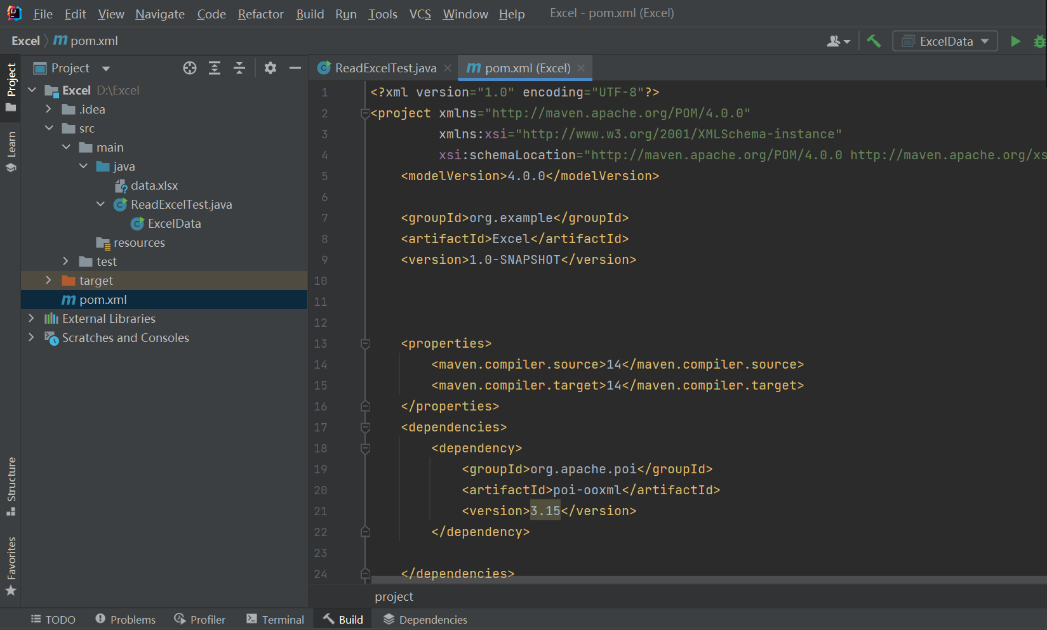
Task: Select the Opened File locator crosshair icon
Action: pyautogui.click(x=190, y=68)
